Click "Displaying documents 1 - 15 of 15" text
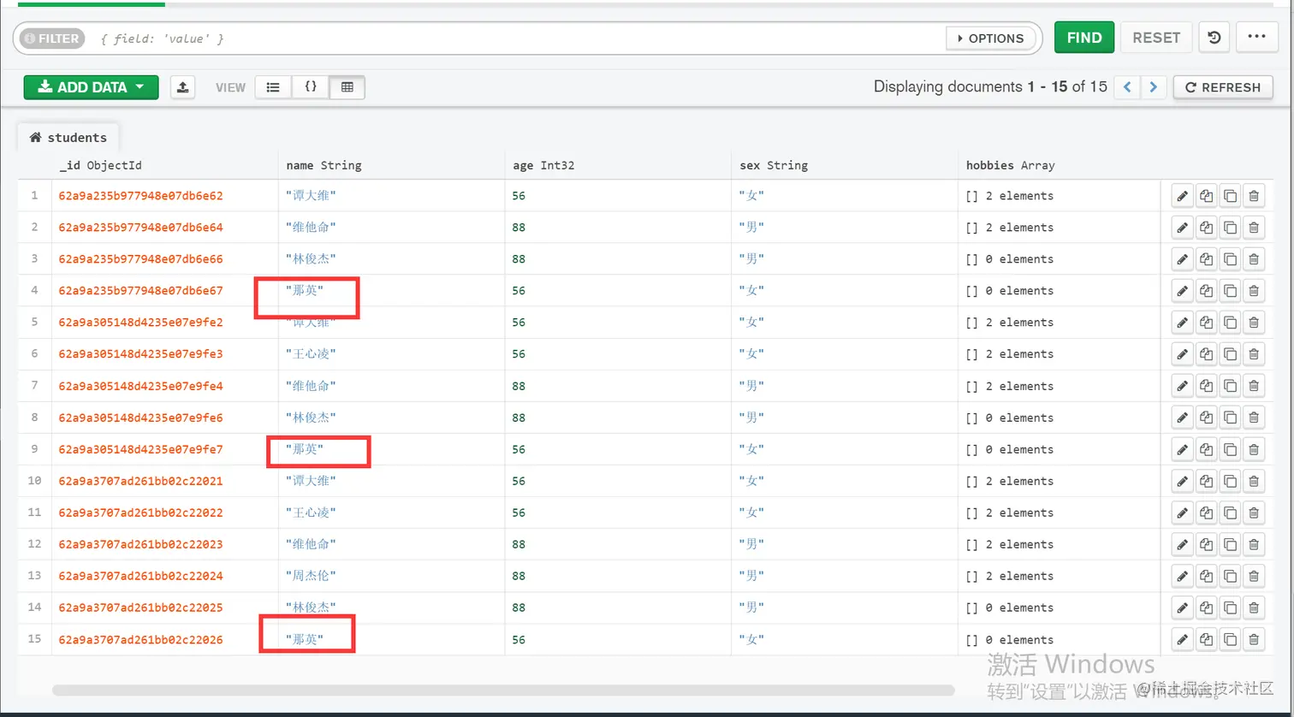This screenshot has width=1294, height=717. pyautogui.click(x=990, y=86)
